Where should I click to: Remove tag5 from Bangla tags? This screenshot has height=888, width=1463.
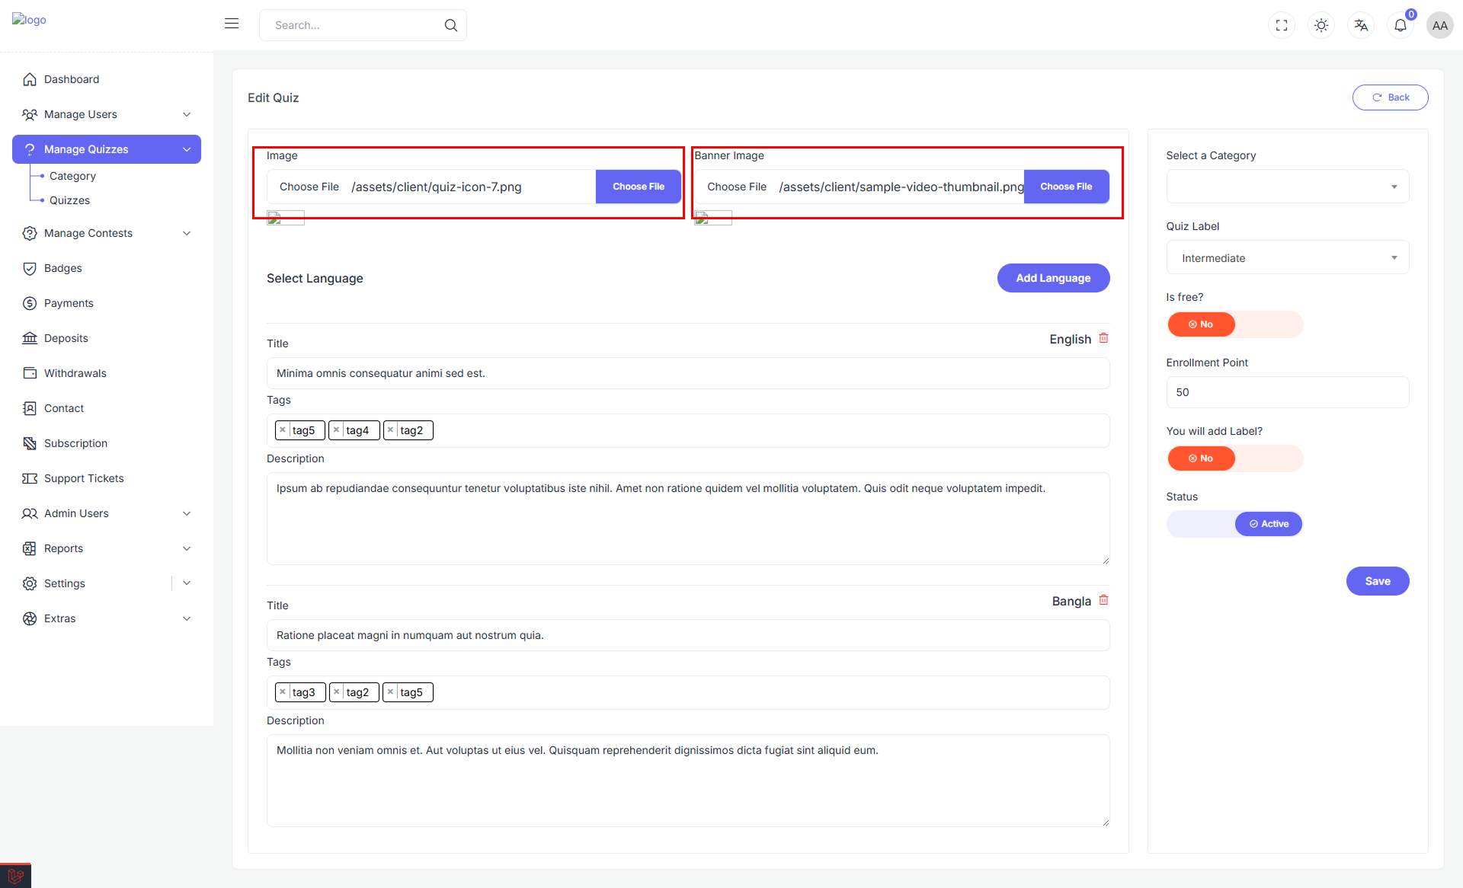[x=391, y=692]
